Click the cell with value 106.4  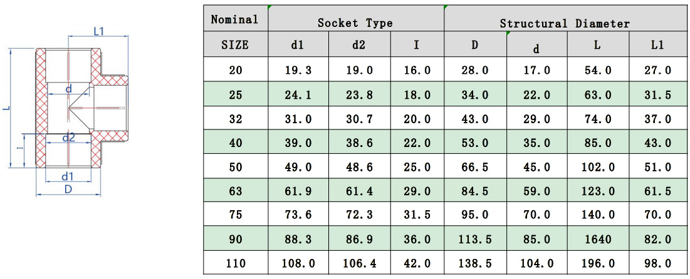coord(359,263)
